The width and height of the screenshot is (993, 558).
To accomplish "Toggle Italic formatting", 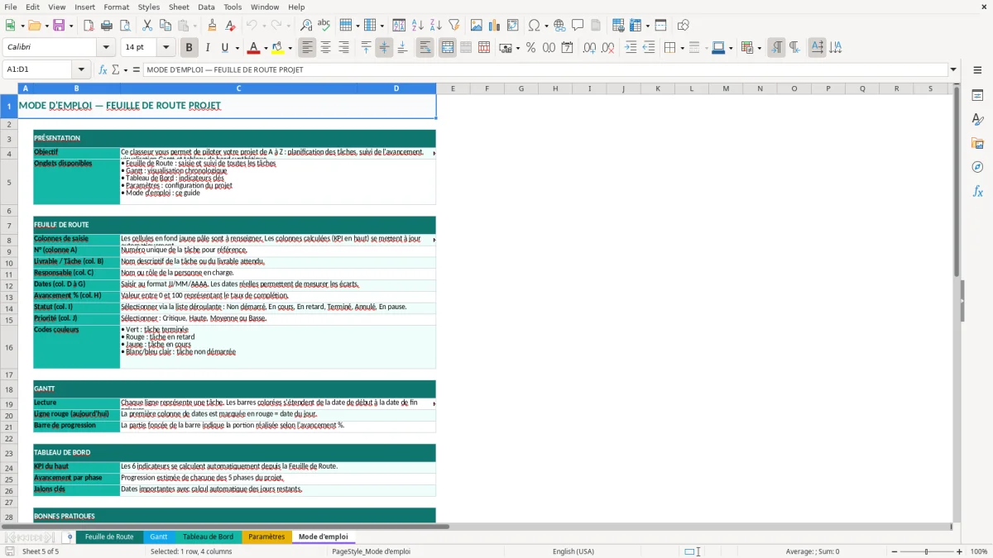I will tap(207, 48).
